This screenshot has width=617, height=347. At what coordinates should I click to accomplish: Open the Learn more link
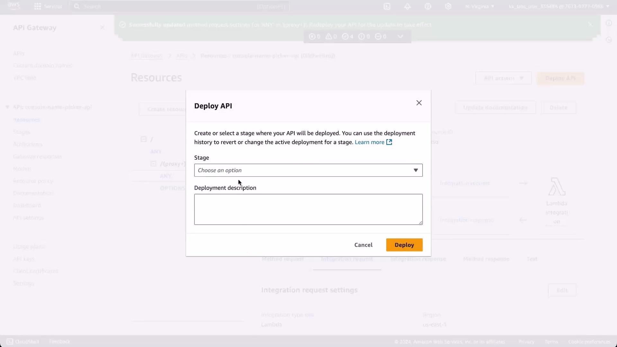pos(370,142)
